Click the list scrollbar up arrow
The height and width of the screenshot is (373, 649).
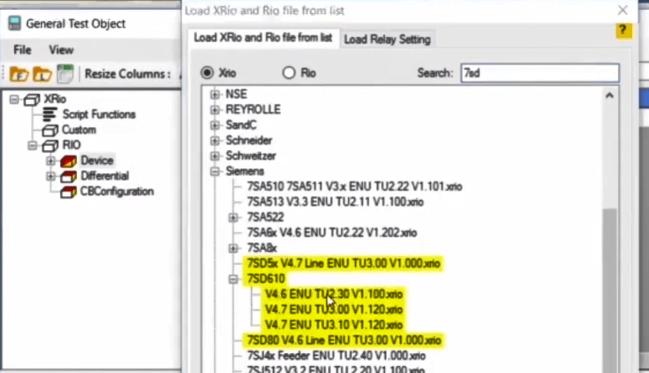tap(608, 96)
